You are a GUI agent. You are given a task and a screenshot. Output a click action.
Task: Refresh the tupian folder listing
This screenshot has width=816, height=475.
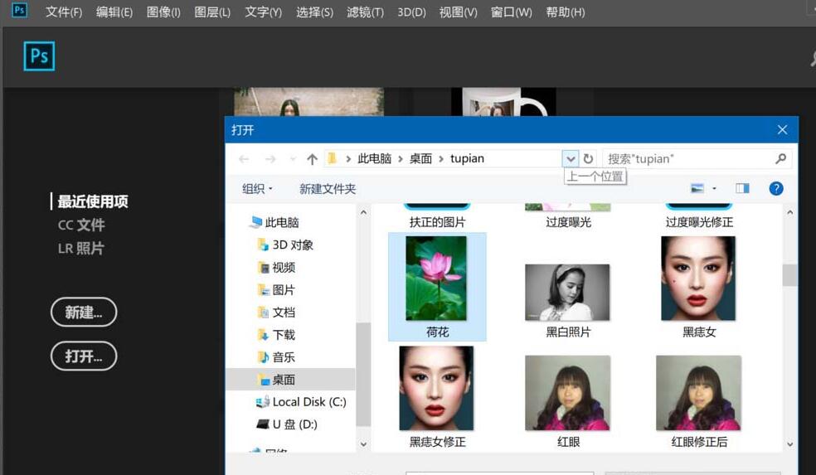click(588, 158)
